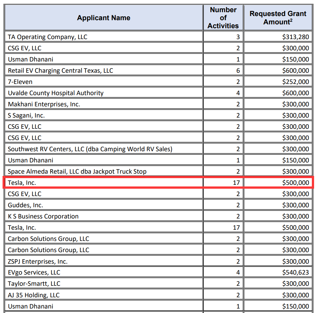Image resolution: width=316 pixels, height=313 pixels.
Task: Select the Makhani Enterprises, Inc. cell
Action: pyautogui.click(x=104, y=104)
